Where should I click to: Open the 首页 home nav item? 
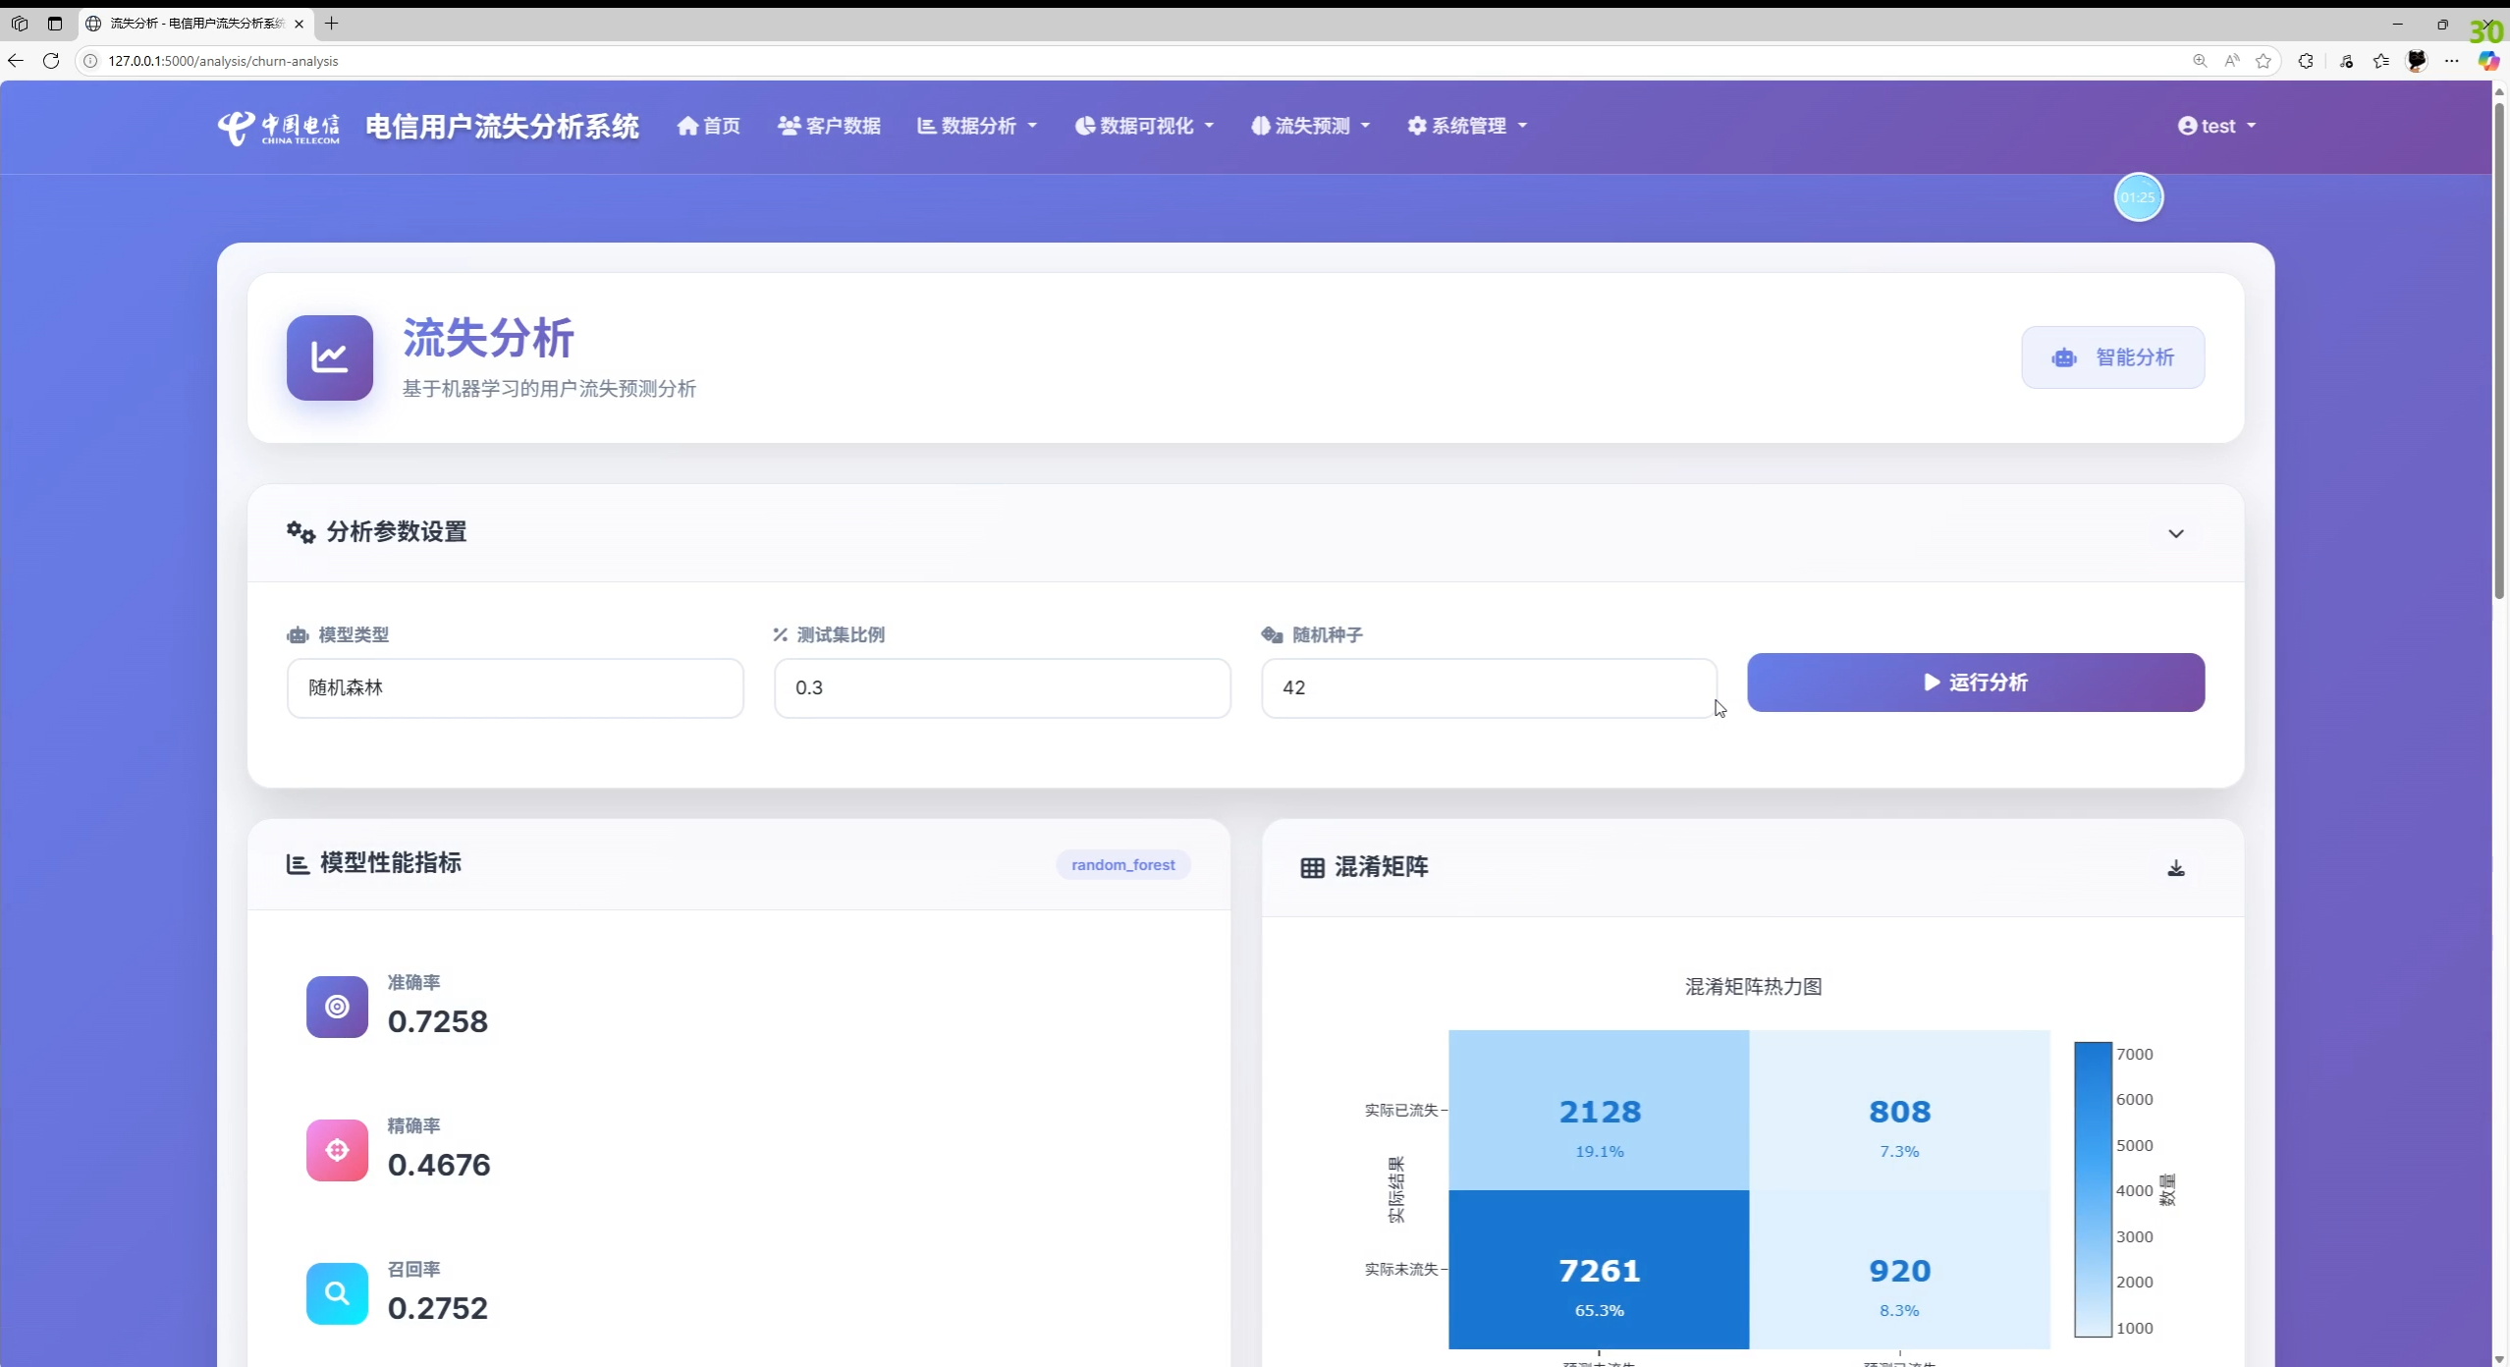click(708, 126)
